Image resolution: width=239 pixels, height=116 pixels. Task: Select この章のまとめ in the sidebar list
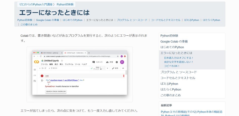[170, 95]
